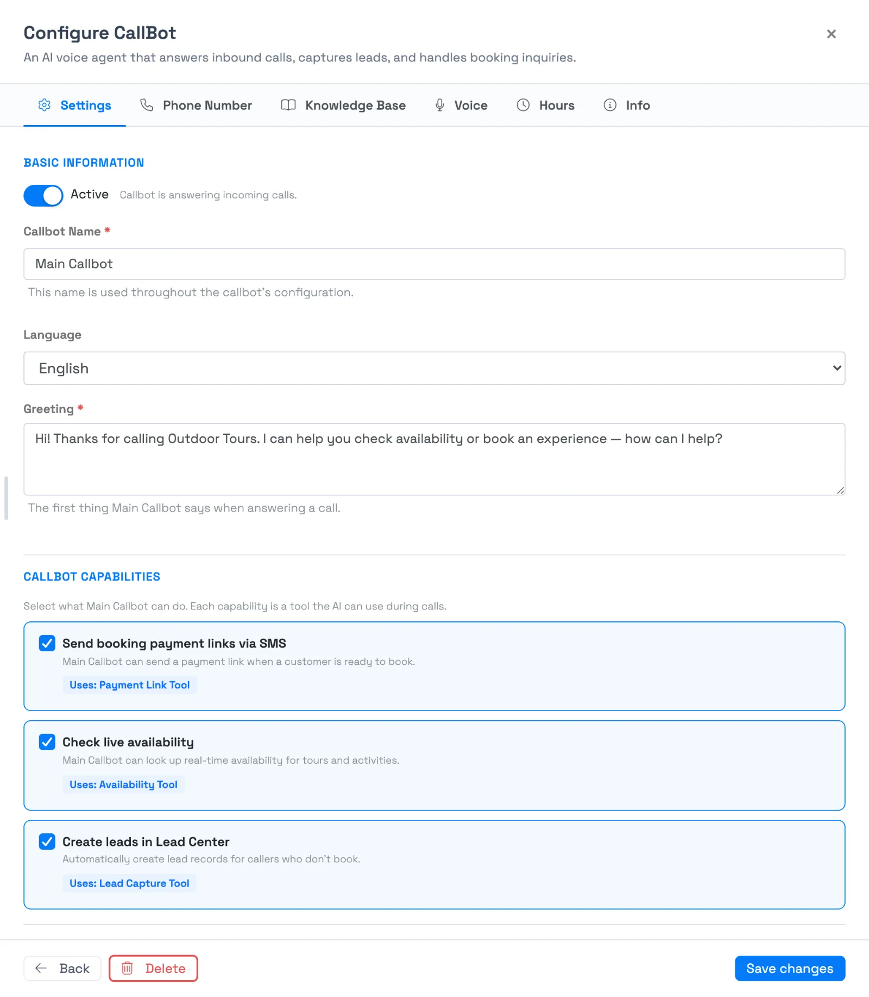Image resolution: width=869 pixels, height=997 pixels.
Task: Click the left-edge scrollbar thumb
Action: pyautogui.click(x=6, y=498)
